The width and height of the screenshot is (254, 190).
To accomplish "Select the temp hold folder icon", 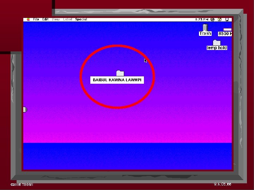I will (217, 43).
